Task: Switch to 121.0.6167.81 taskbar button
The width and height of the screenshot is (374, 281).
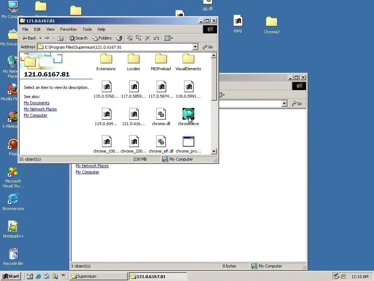Action: (x=158, y=276)
